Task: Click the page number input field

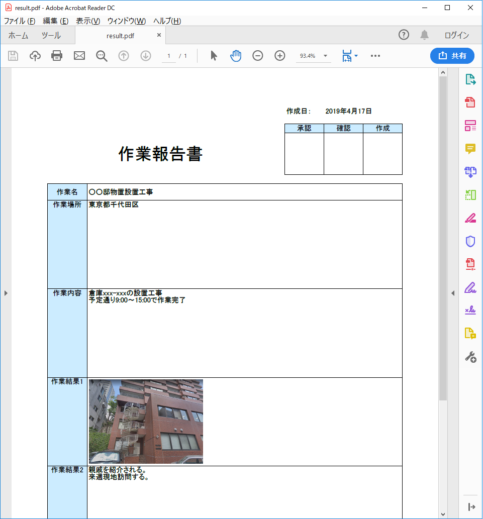Action: pyautogui.click(x=169, y=56)
